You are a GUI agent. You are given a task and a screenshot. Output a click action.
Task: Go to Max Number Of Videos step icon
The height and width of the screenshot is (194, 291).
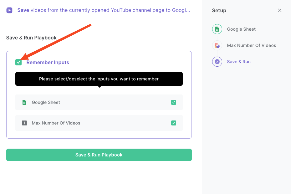(x=217, y=45)
